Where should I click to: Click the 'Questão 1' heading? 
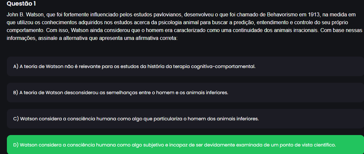pyautogui.click(x=21, y=4)
